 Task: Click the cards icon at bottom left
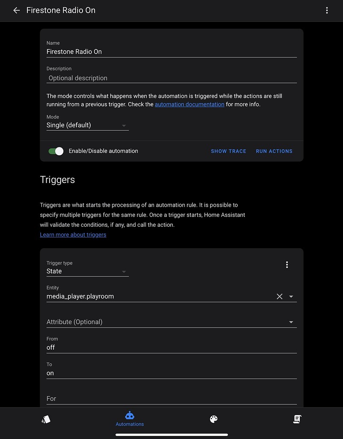point(46,419)
